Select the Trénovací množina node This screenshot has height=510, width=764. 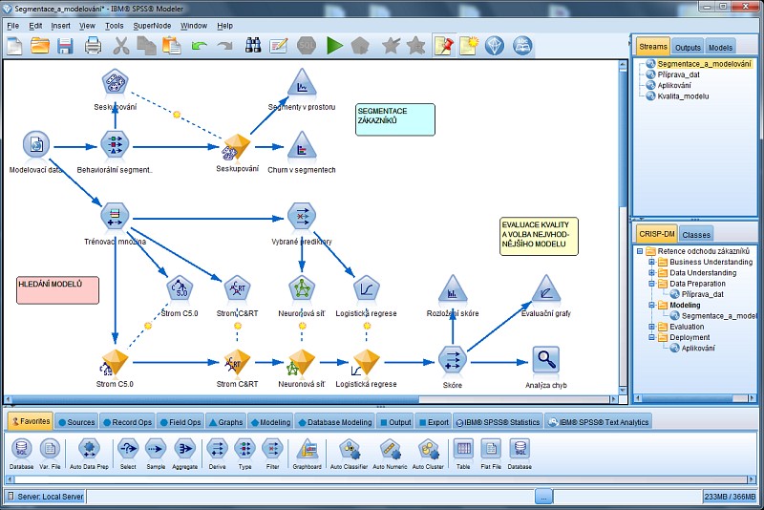[115, 216]
